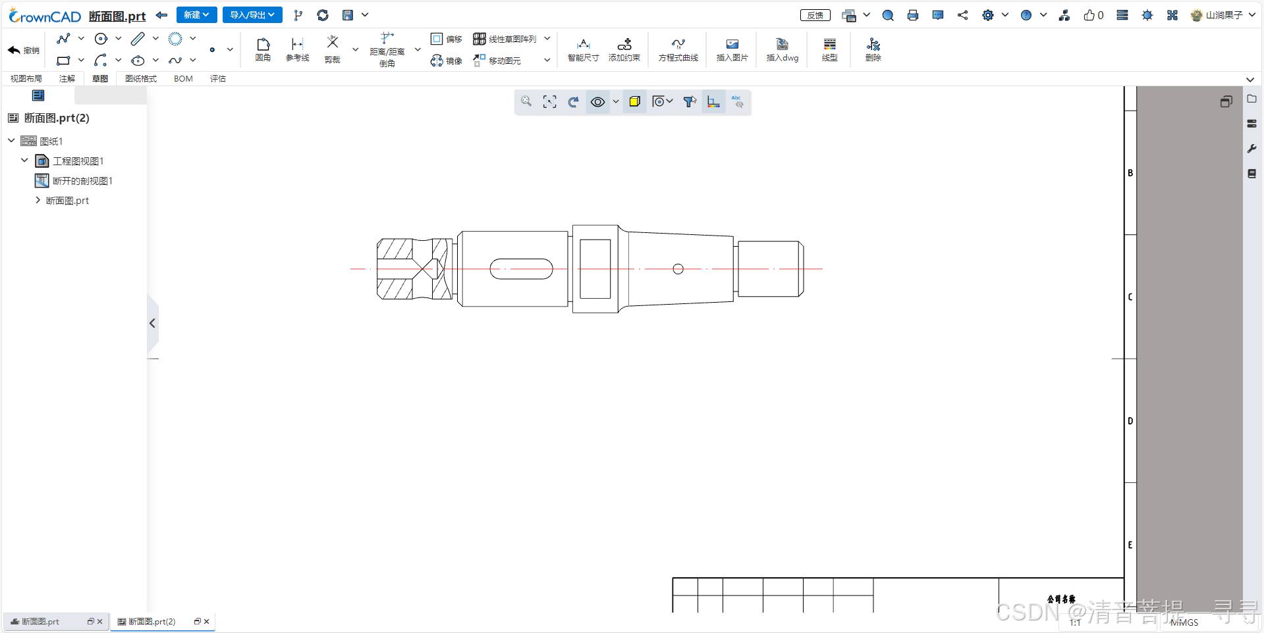Switch to the 视图布局 tab
1264x633 pixels.
pyautogui.click(x=26, y=79)
